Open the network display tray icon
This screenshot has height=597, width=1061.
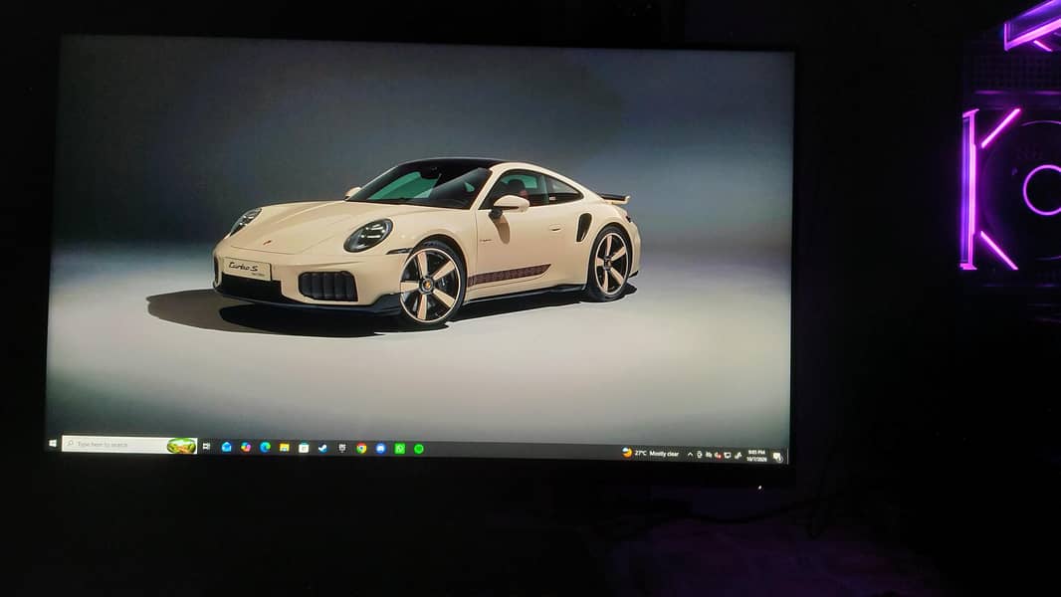729,456
